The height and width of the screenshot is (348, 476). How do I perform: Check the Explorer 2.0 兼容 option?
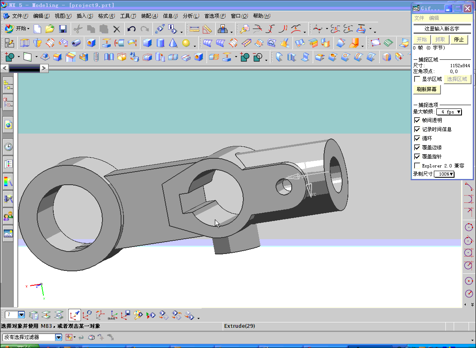(417, 165)
